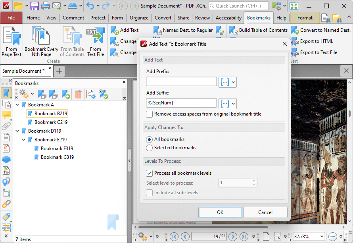Click the horizontal scrollbar of document view
The width and height of the screenshot is (353, 243).
click(203, 227)
